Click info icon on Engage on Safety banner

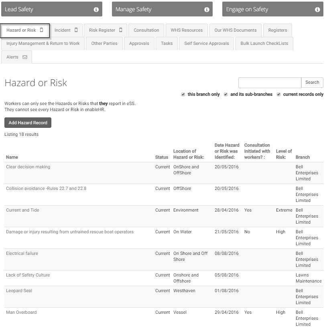tap(317, 9)
